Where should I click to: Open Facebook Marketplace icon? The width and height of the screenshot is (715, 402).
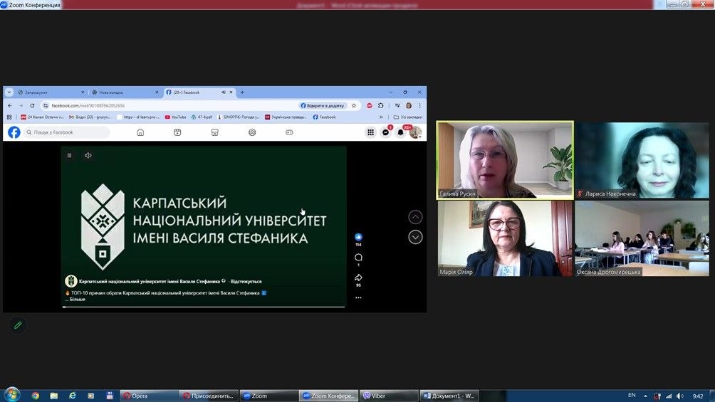[214, 132]
